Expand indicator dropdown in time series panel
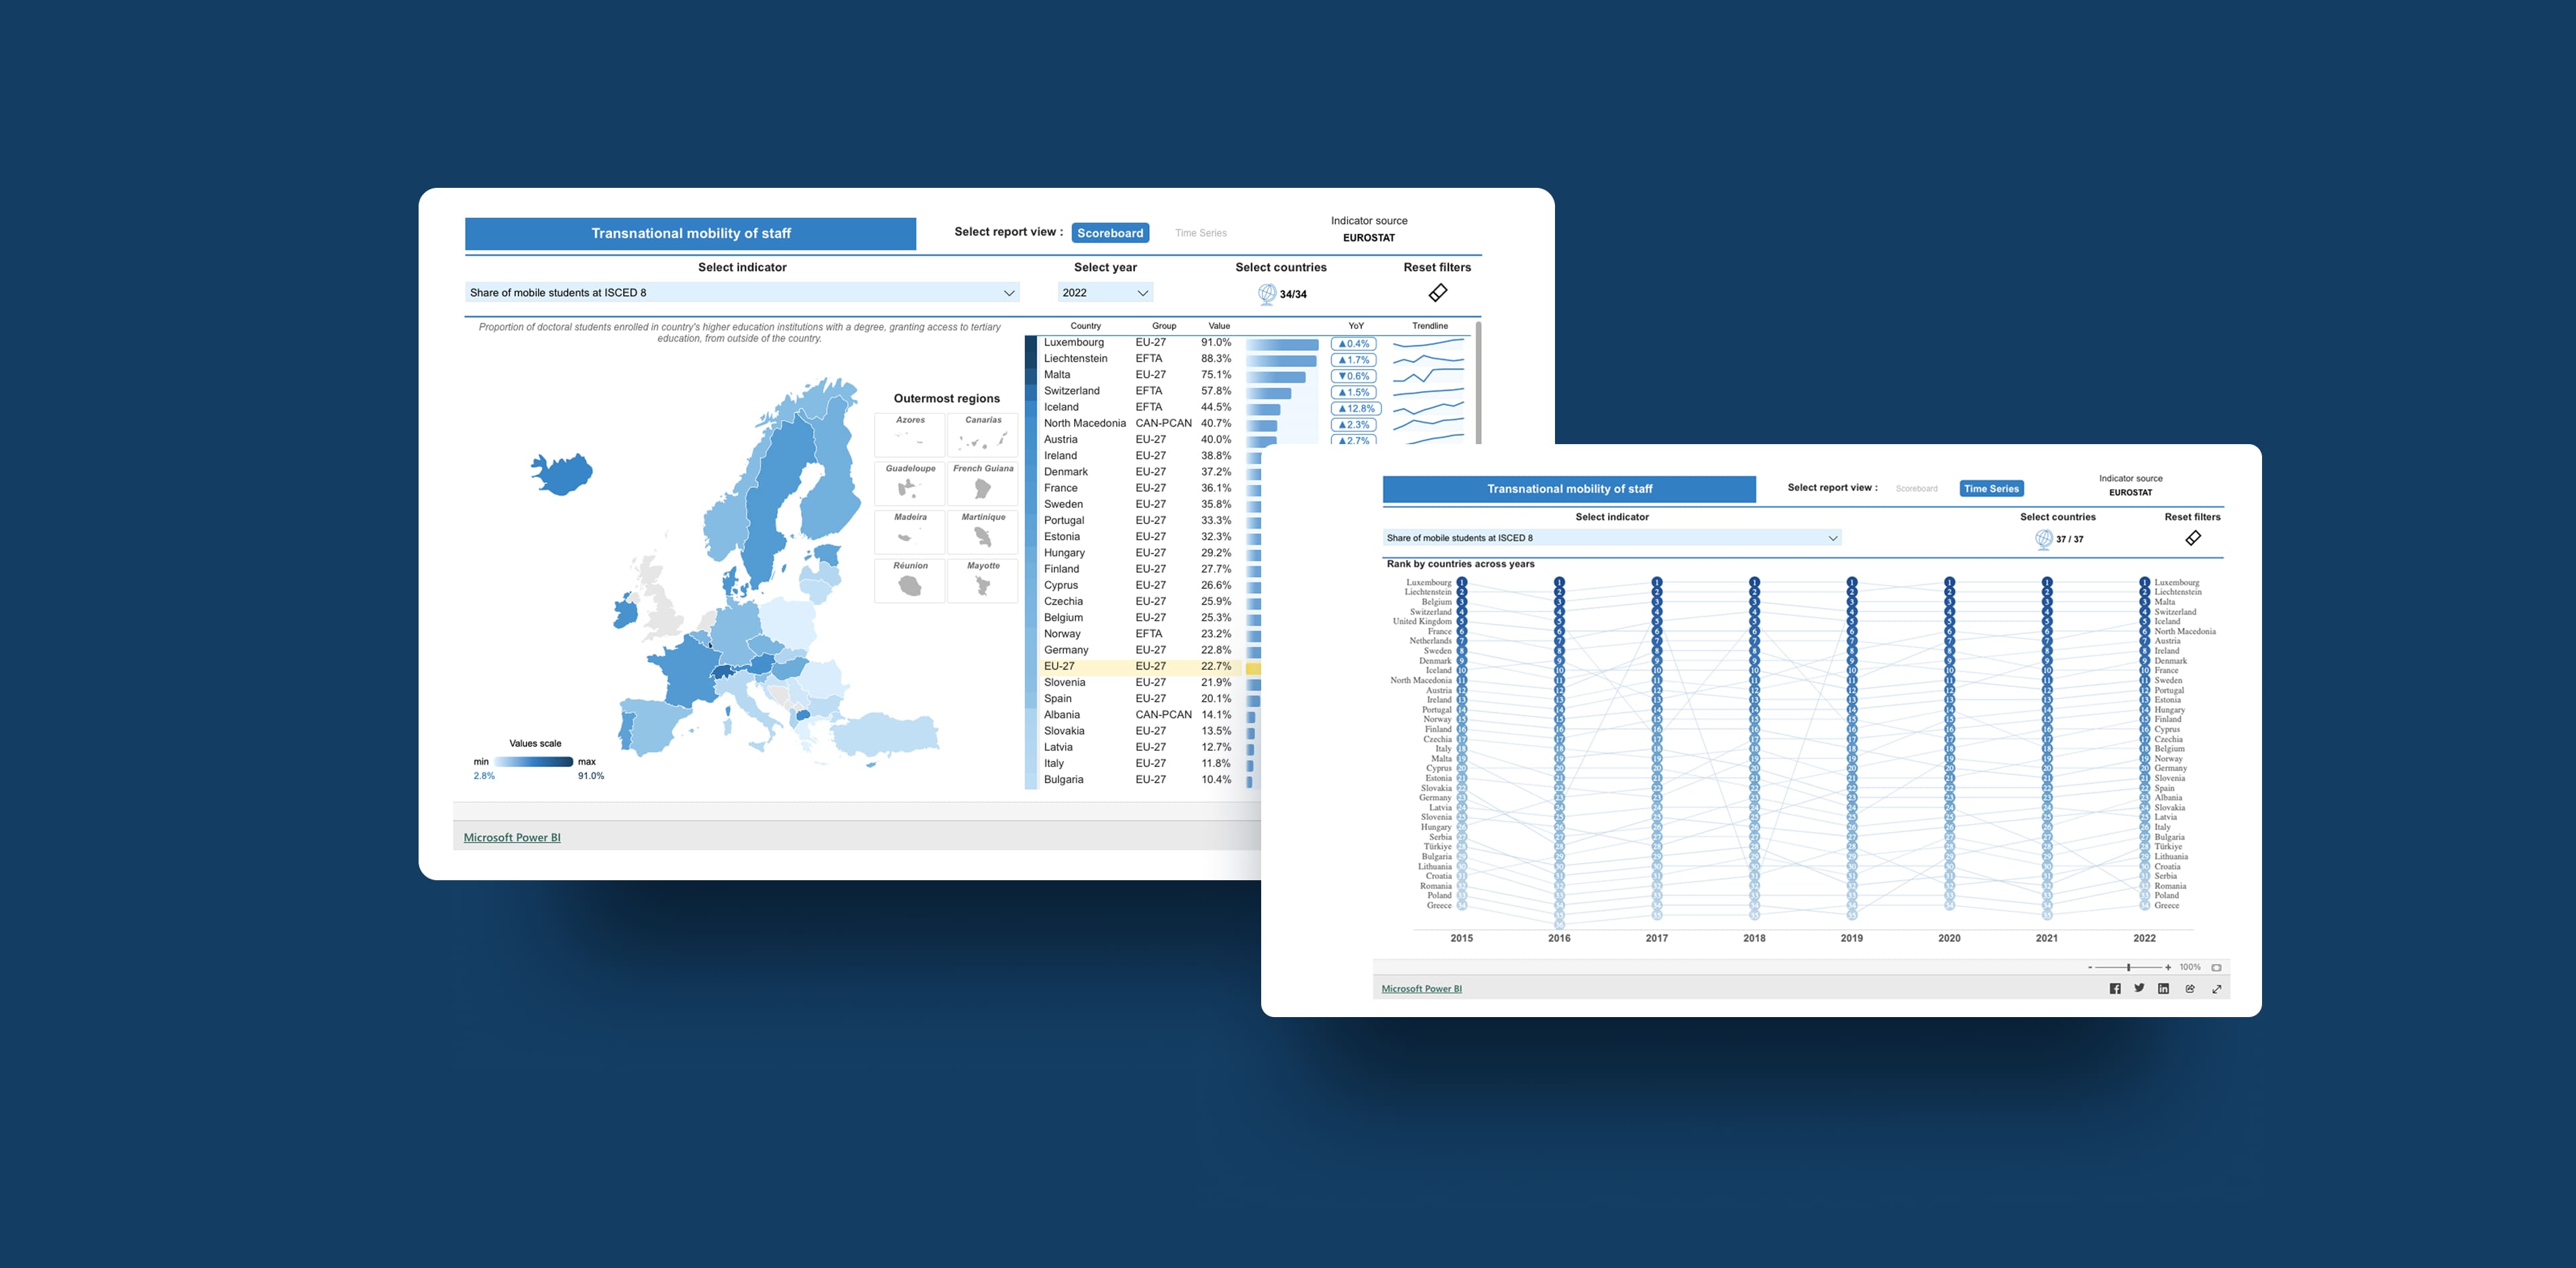 coord(1832,538)
